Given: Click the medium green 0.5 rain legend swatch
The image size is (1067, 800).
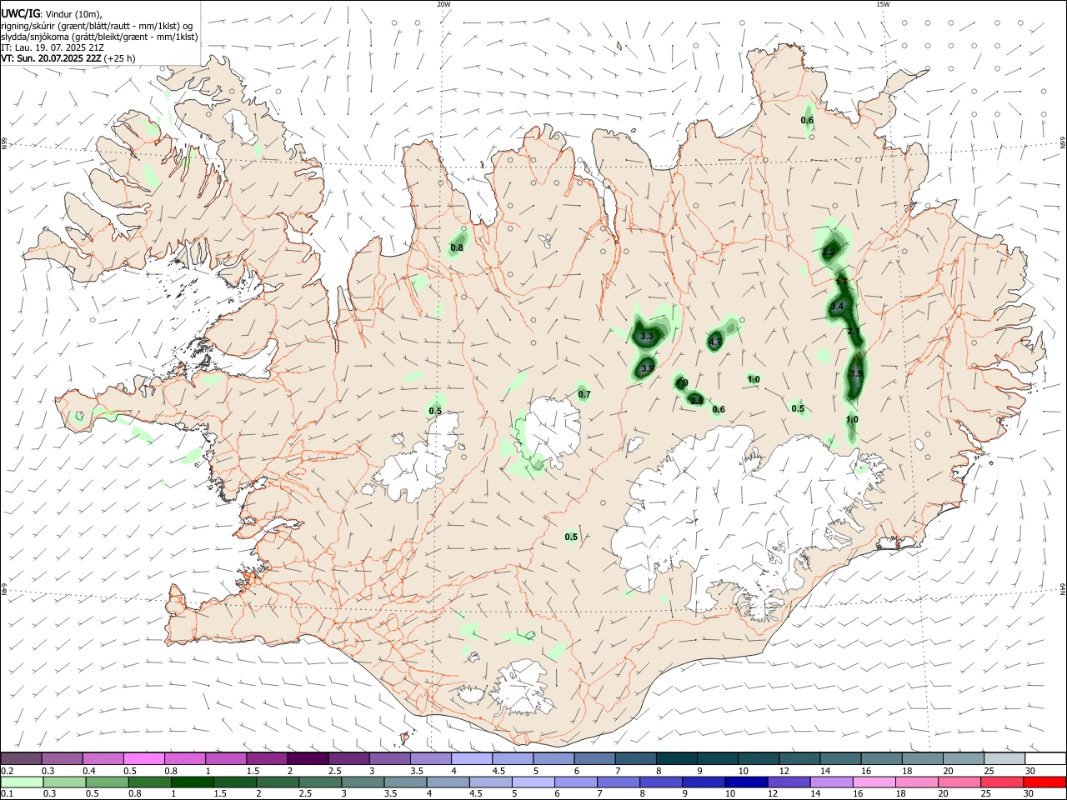Looking at the screenshot, I should (107, 782).
